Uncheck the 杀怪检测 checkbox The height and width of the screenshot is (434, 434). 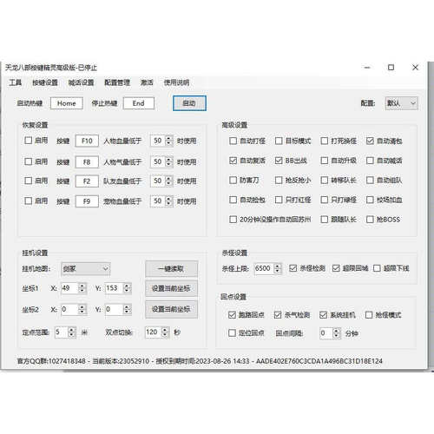point(293,268)
